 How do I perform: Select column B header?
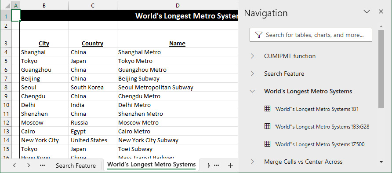[x=44, y=6]
